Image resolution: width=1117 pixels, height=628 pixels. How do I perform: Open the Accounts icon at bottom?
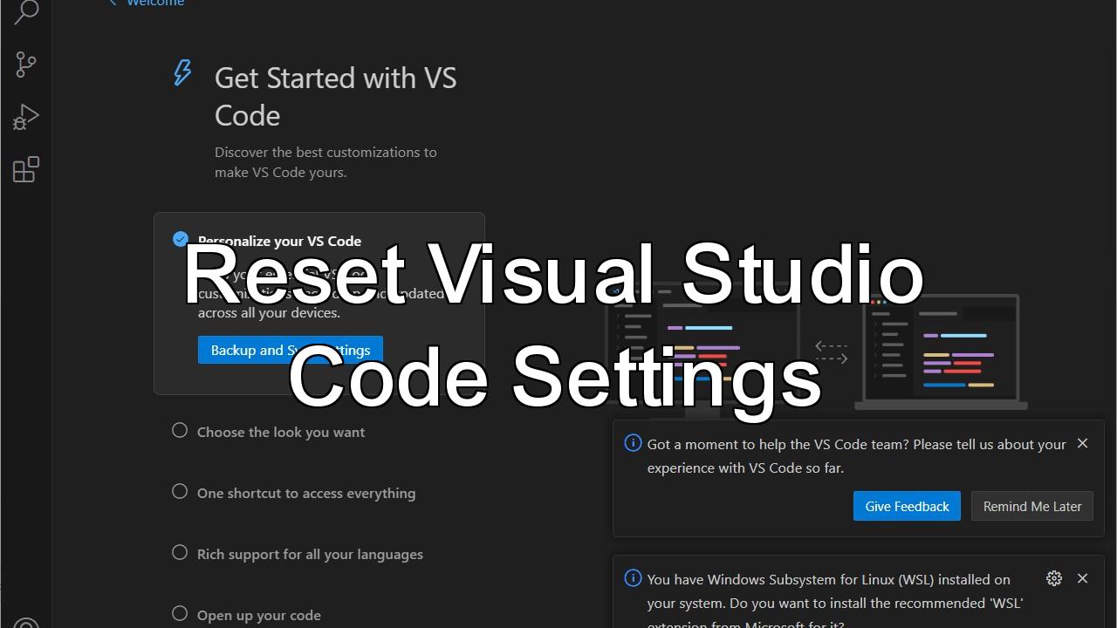pos(26,623)
